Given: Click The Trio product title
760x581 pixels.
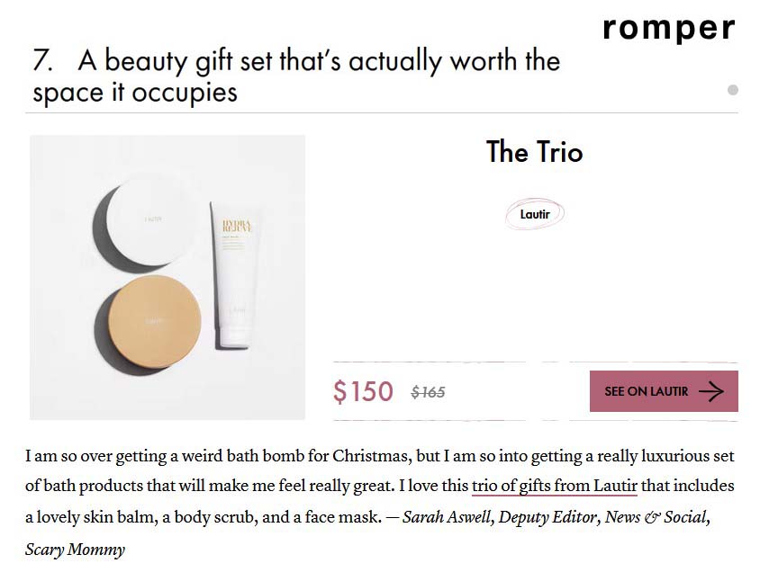Looking at the screenshot, I should [x=534, y=151].
